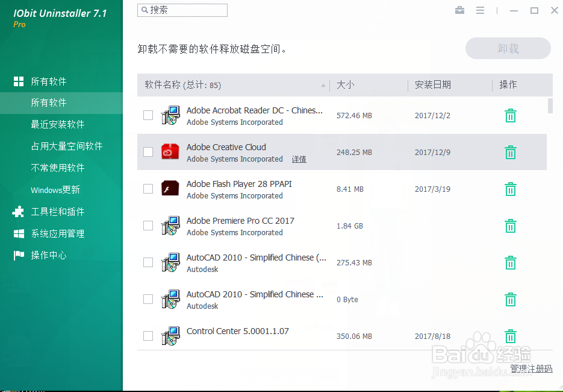This screenshot has height=392, width=563.
Task: Sort by 大小 column header
Action: (346, 85)
